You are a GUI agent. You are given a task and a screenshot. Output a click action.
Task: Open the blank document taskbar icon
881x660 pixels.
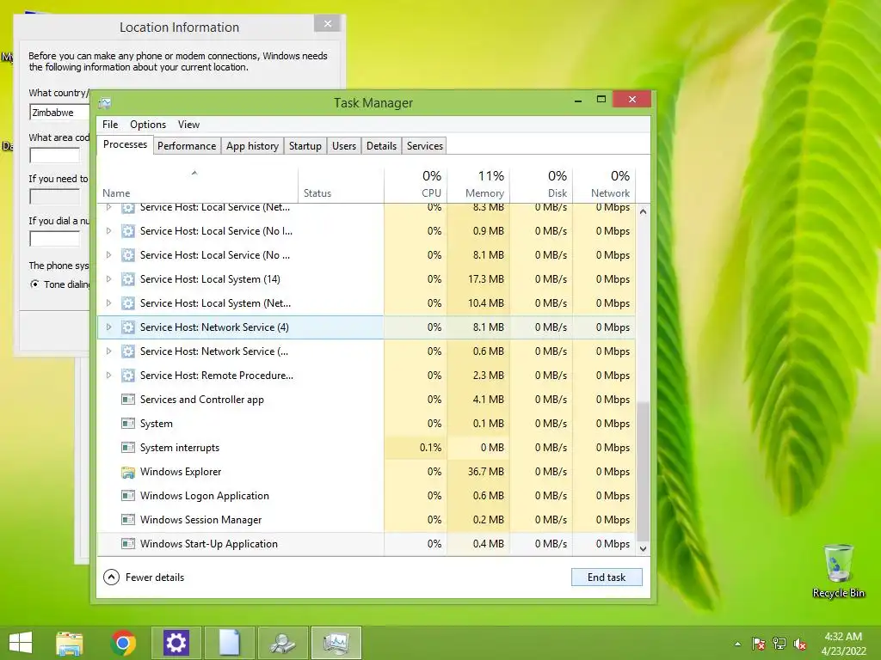[x=229, y=643]
